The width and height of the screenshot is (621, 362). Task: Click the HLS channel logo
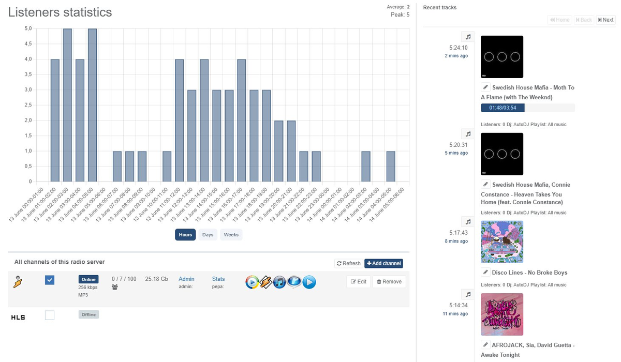tap(18, 316)
